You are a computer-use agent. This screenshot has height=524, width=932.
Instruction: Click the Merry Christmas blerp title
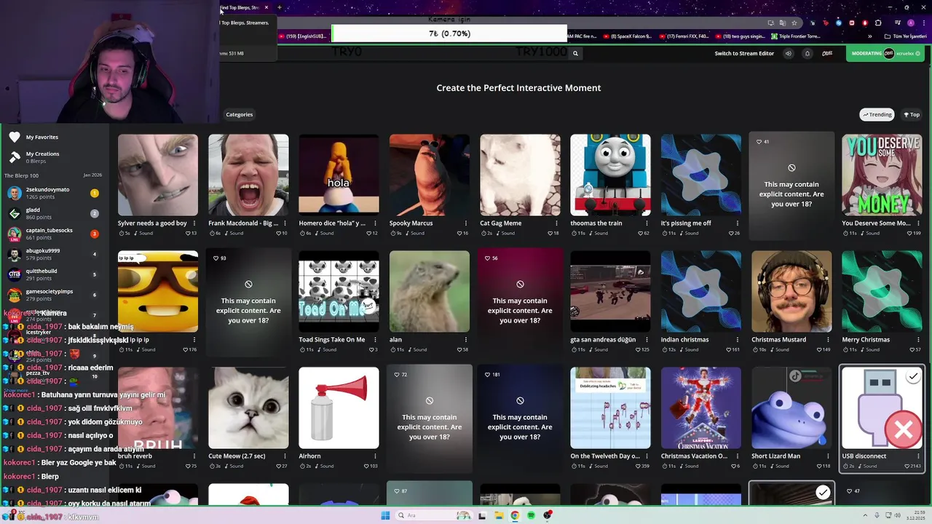pyautogui.click(x=866, y=340)
